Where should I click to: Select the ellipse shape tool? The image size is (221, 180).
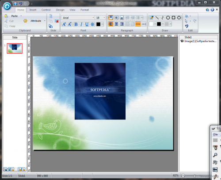click(x=168, y=18)
